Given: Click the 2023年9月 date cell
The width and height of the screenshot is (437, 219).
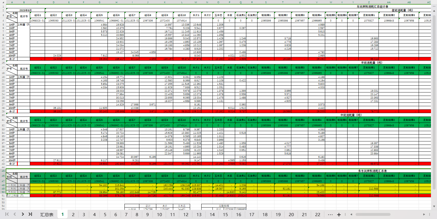Looking at the screenshot, I should coord(26,10).
